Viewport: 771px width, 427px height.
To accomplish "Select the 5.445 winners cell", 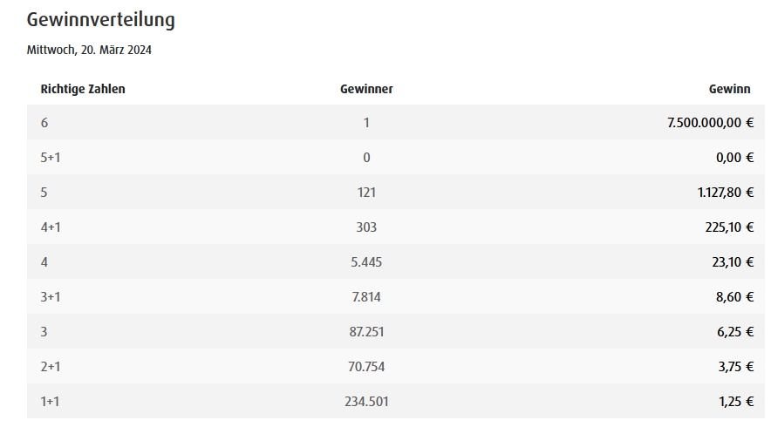I will 366,262.
